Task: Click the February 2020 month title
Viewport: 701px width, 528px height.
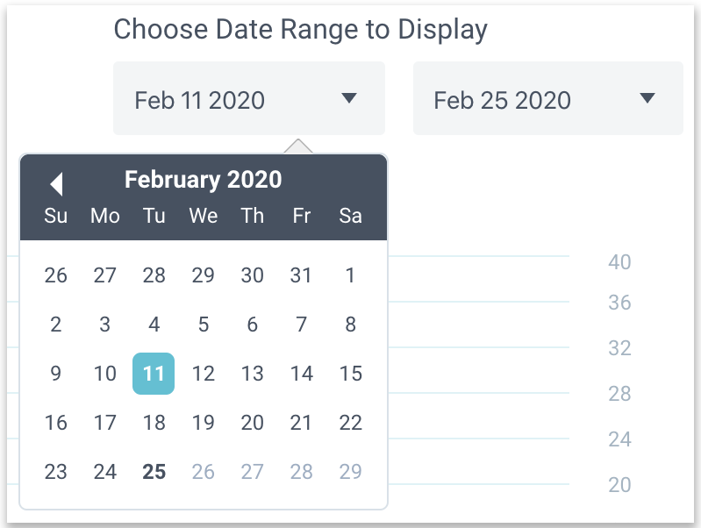Action: pyautogui.click(x=203, y=180)
